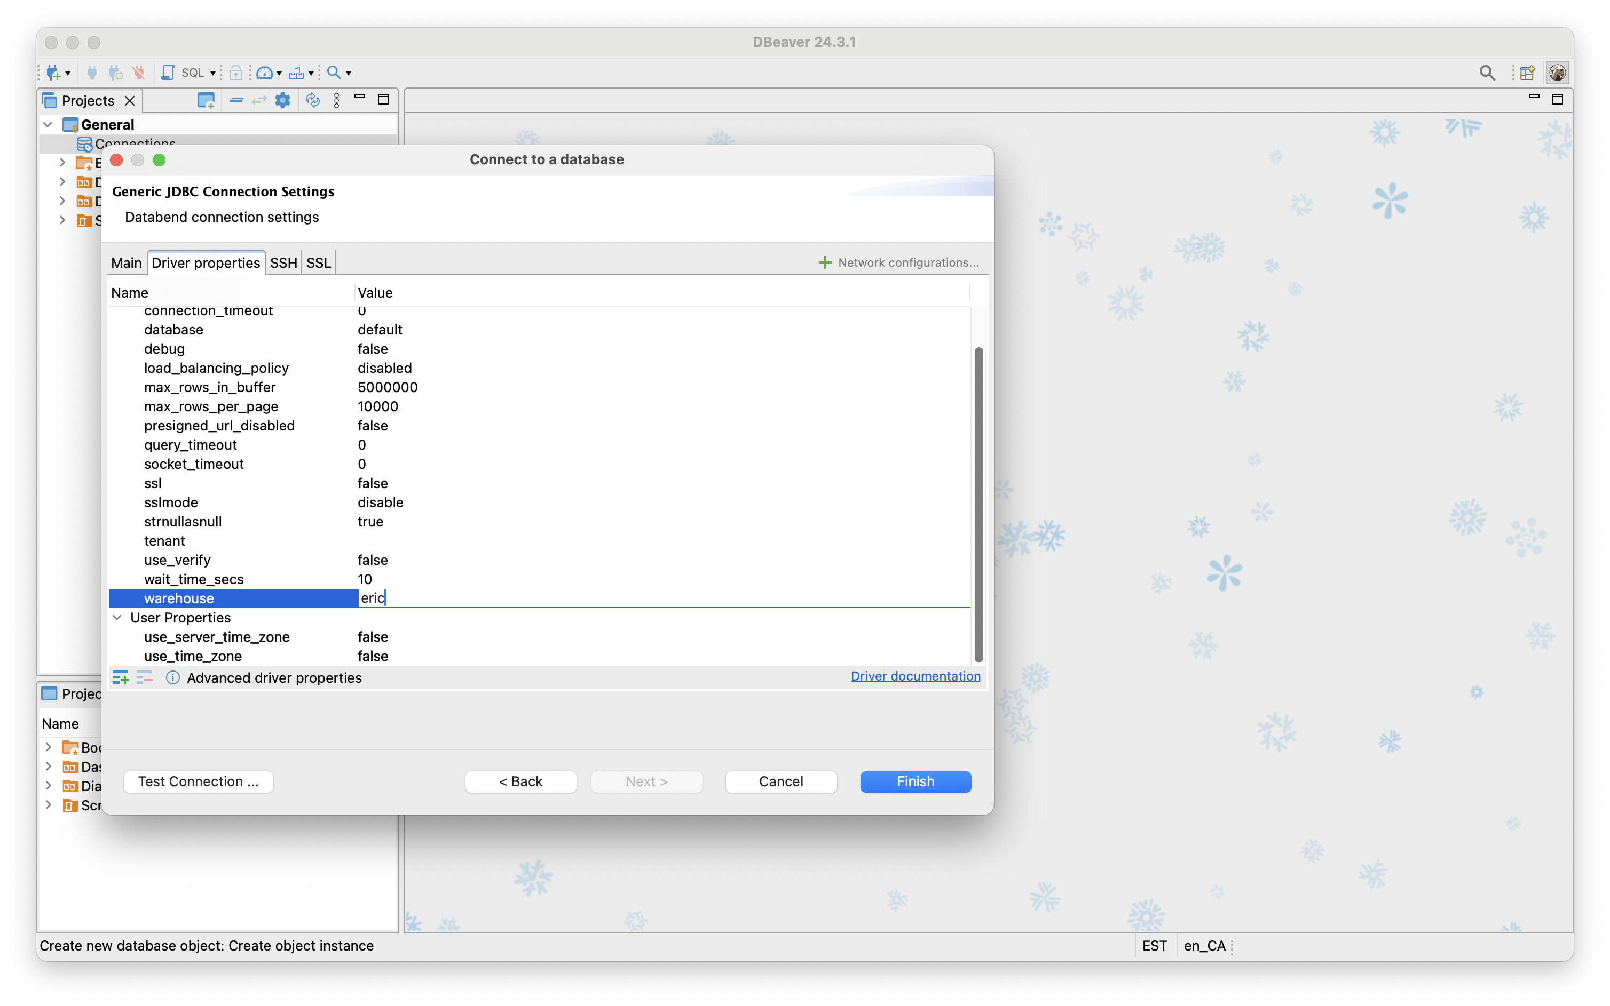
Task: Open the SQL dropdown arrow
Action: tap(212, 73)
